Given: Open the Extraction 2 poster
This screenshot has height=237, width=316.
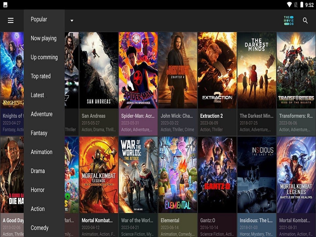Looking at the screenshot, I should coord(217,70).
